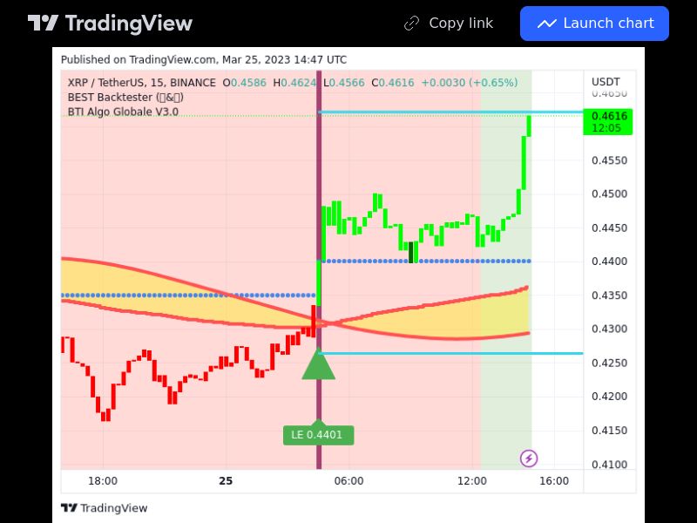This screenshot has width=697, height=523.
Task: Click the 12:00 time axis label
Action: 472,481
